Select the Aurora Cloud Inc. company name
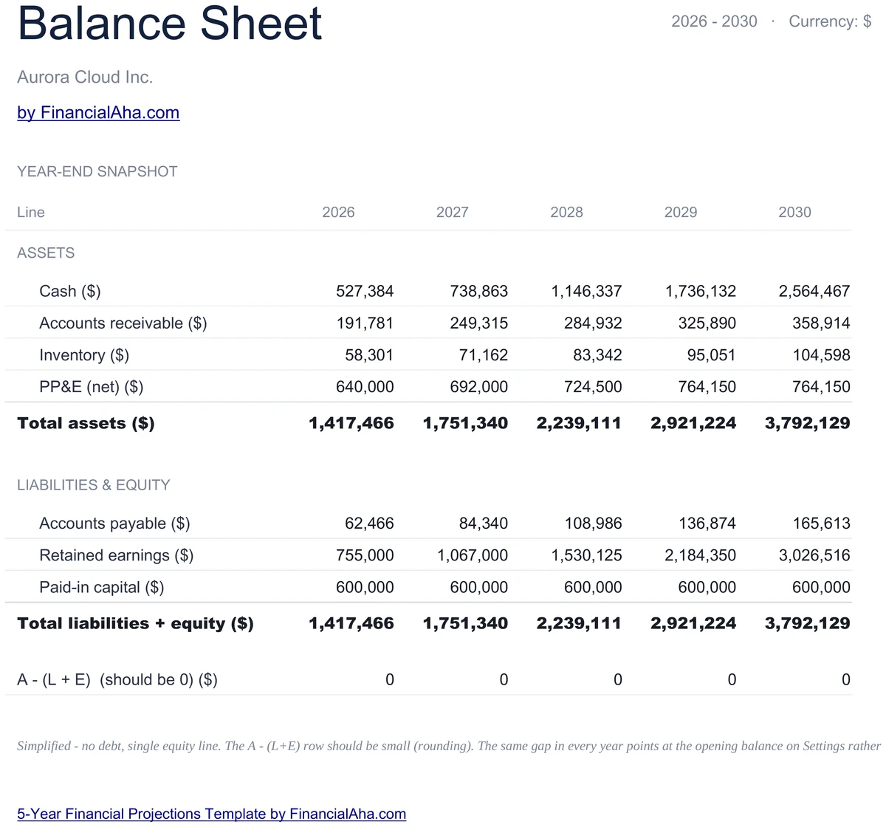 coord(85,77)
